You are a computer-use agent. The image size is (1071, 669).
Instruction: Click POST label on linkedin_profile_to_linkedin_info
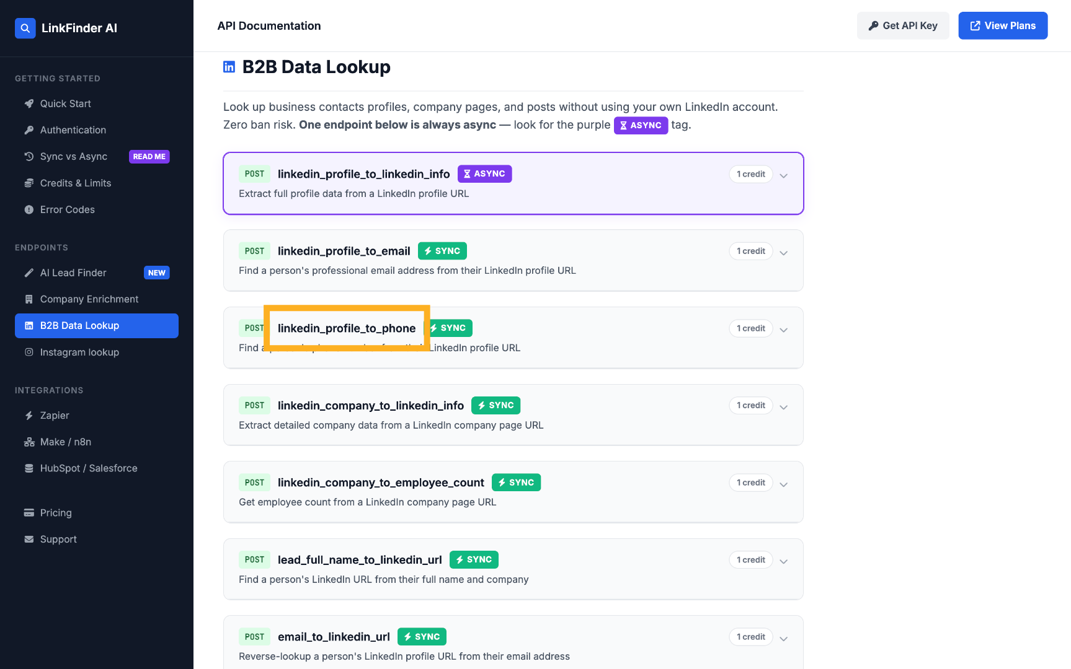[254, 174]
